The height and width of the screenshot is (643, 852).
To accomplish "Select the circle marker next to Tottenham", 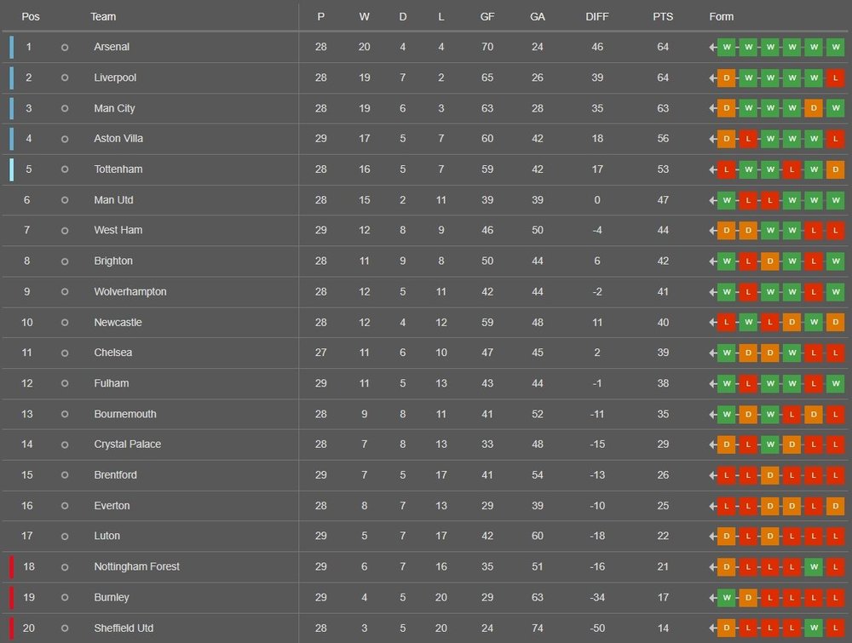I will click(65, 169).
